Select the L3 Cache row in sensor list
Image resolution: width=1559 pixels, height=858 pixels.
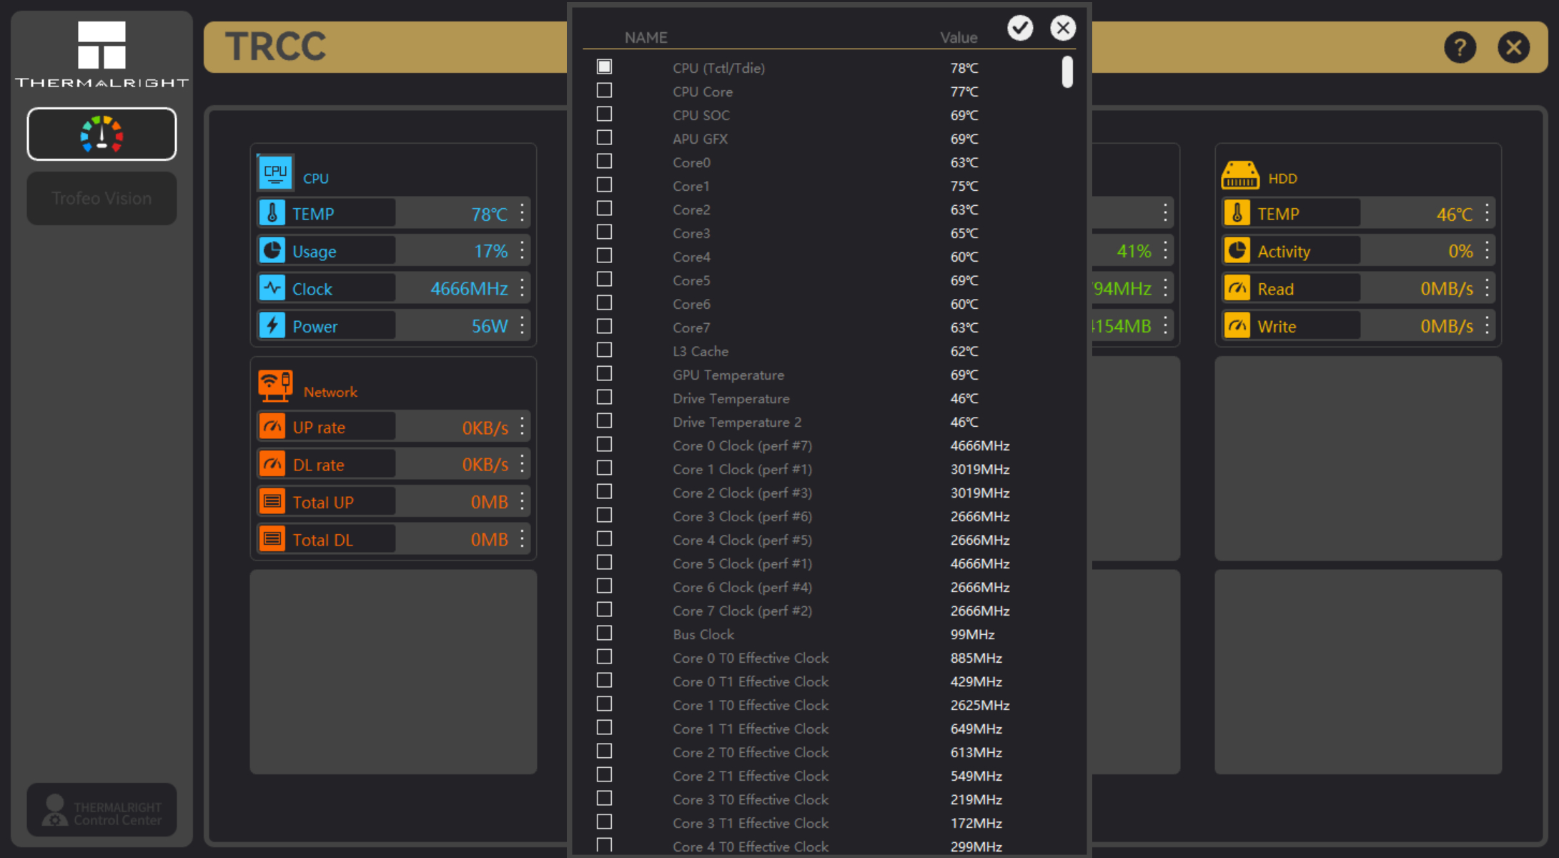701,351
